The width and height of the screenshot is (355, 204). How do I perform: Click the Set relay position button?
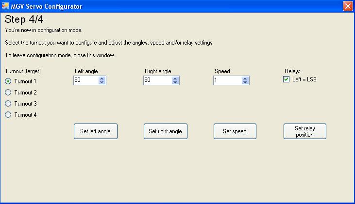[304, 131]
